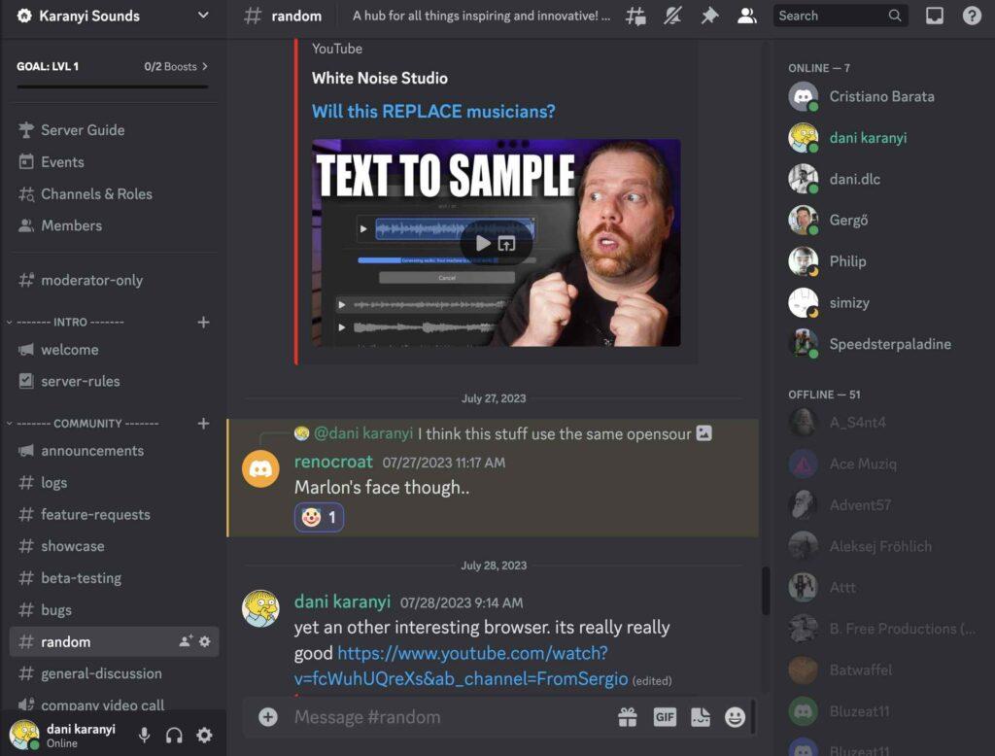Click dani karanyi user panel avatar
The image size is (995, 756).
pos(24,735)
